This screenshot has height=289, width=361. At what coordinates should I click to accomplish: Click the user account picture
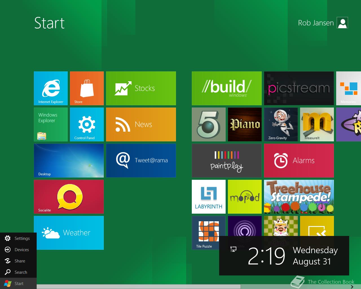pos(342,23)
